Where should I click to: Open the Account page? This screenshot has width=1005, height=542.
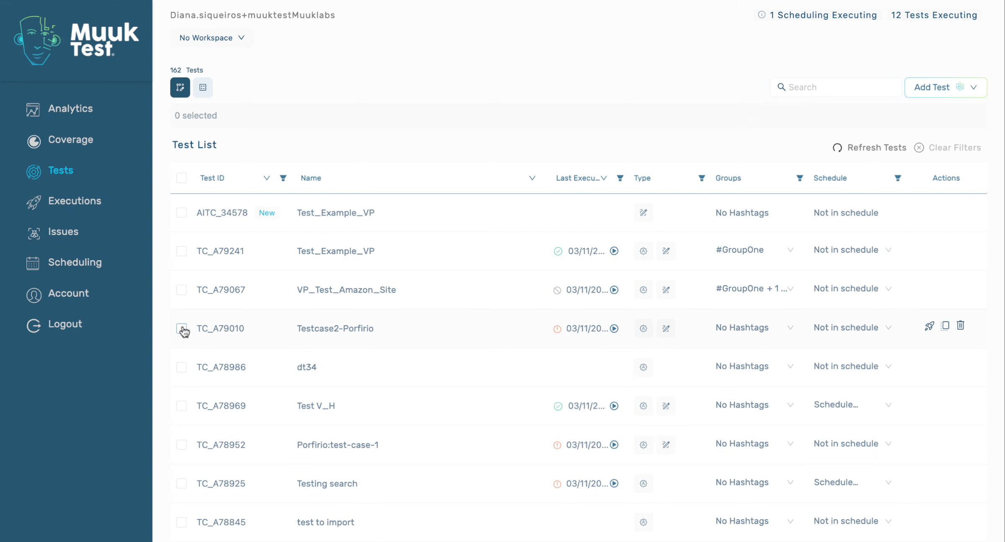[x=57, y=294]
